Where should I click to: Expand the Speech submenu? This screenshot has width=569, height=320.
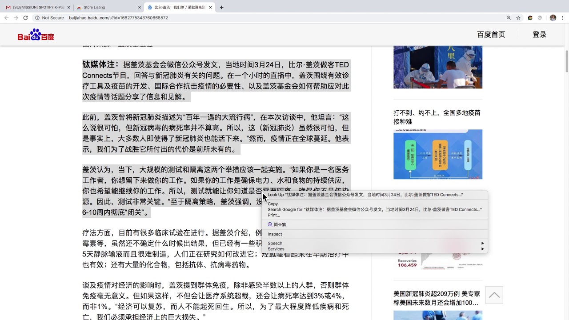(375, 243)
